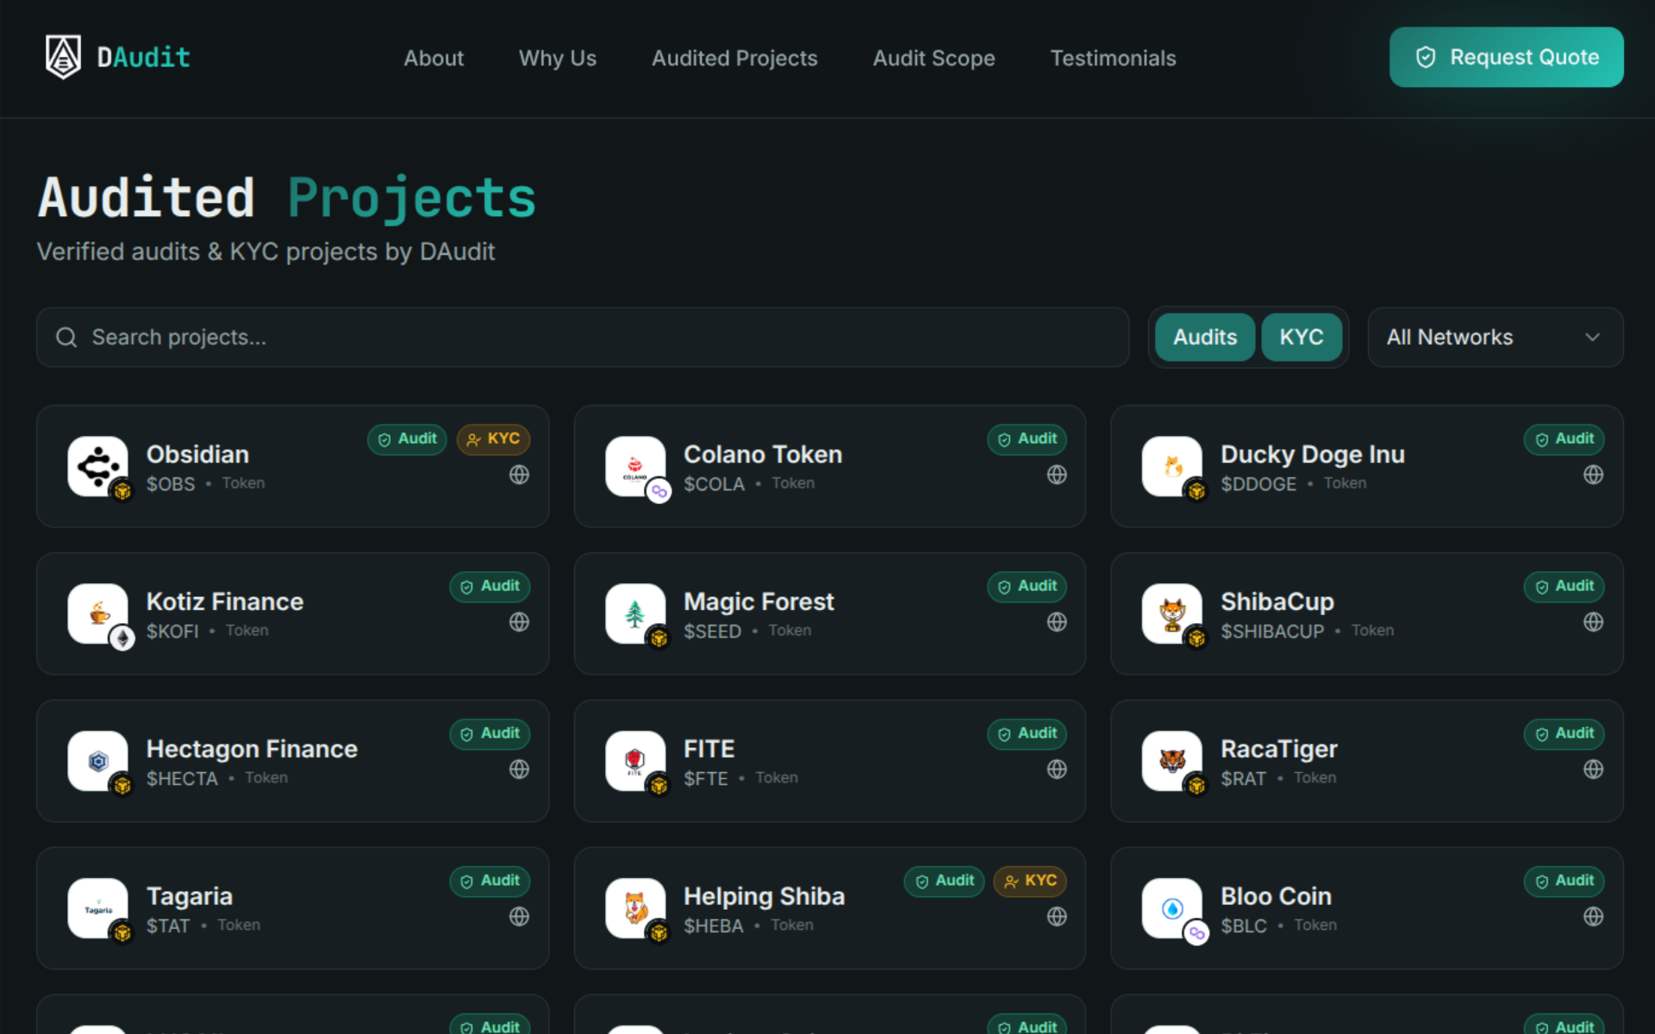This screenshot has height=1034, width=1655.
Task: Open Tagaria Audit badge
Action: click(490, 881)
